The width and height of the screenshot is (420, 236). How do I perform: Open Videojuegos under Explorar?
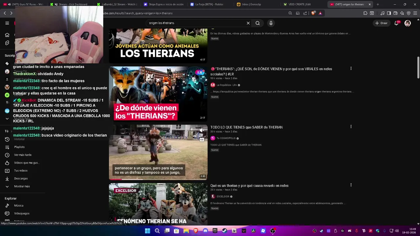click(22, 213)
